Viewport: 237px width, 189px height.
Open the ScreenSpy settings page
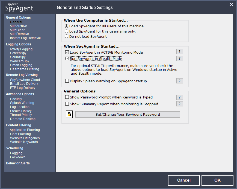(x=18, y=53)
